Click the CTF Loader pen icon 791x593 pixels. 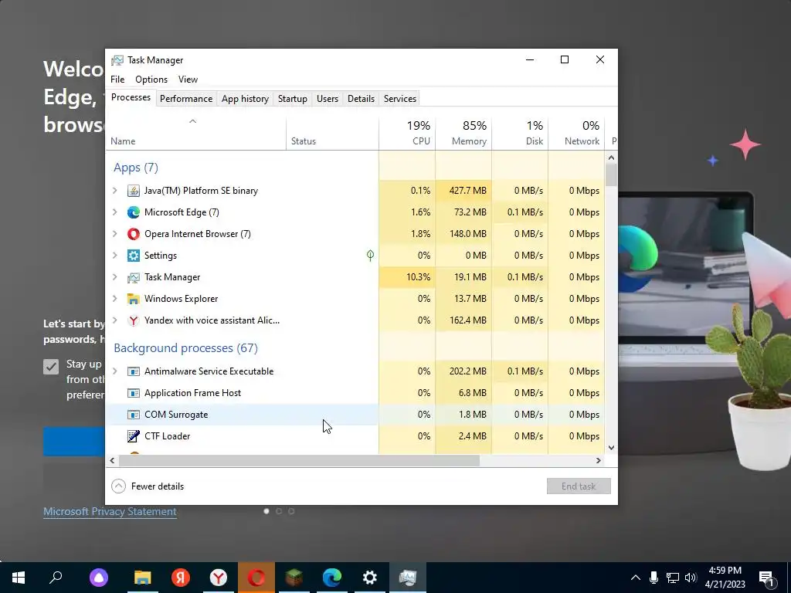133,436
